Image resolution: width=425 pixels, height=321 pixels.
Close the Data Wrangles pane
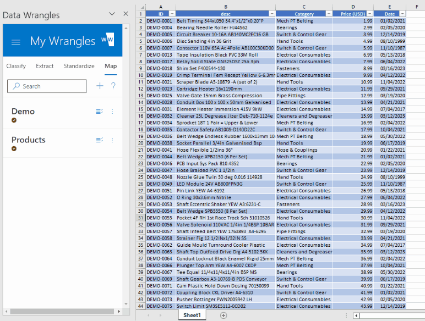(126, 14)
